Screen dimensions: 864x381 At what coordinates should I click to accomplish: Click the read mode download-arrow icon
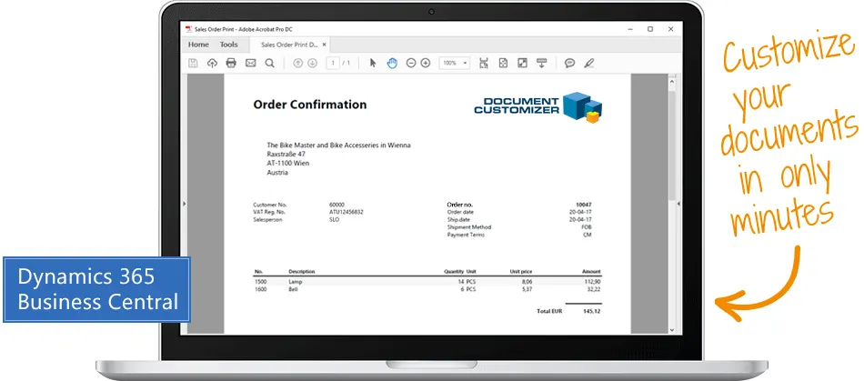click(x=542, y=64)
